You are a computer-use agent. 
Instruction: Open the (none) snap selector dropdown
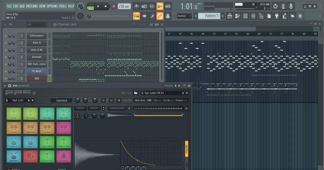point(184,16)
